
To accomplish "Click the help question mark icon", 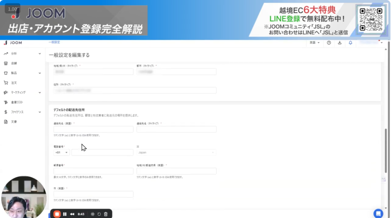I will tap(329, 43).
